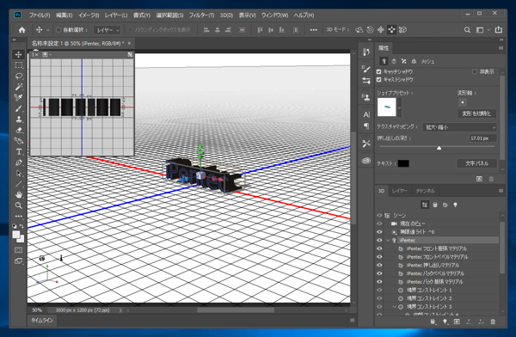Screen dimensions: 516x337
Task: Open テクスチャマッピング dropdown 拡大・縮小
Action: click(x=459, y=127)
